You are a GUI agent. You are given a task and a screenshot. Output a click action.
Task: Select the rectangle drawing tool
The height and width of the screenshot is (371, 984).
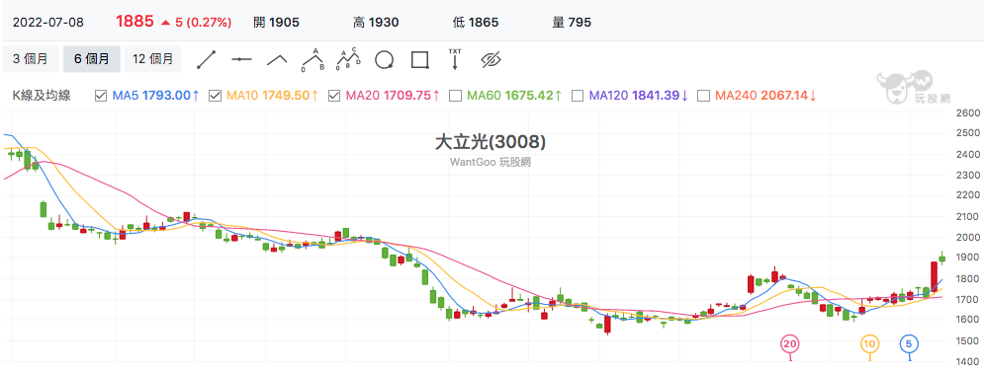[420, 59]
